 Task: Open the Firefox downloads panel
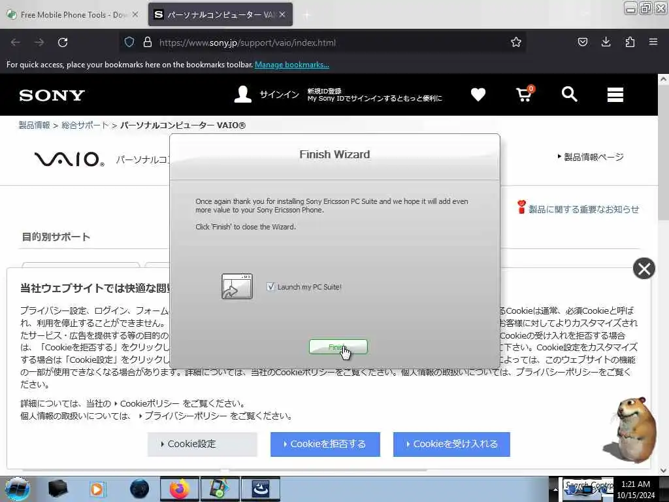coord(606,42)
